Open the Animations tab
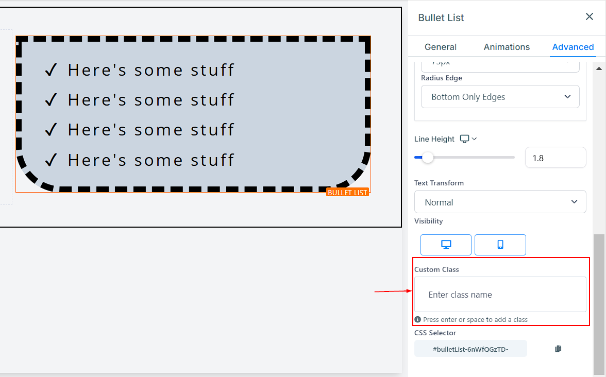The image size is (606, 377). [x=507, y=47]
